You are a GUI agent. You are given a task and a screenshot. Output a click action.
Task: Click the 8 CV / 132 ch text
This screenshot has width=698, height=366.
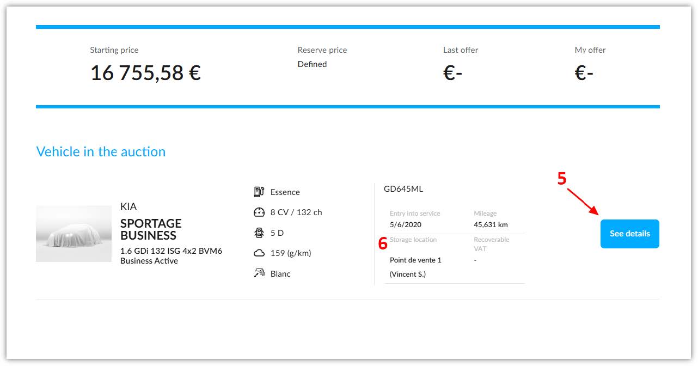coord(296,212)
